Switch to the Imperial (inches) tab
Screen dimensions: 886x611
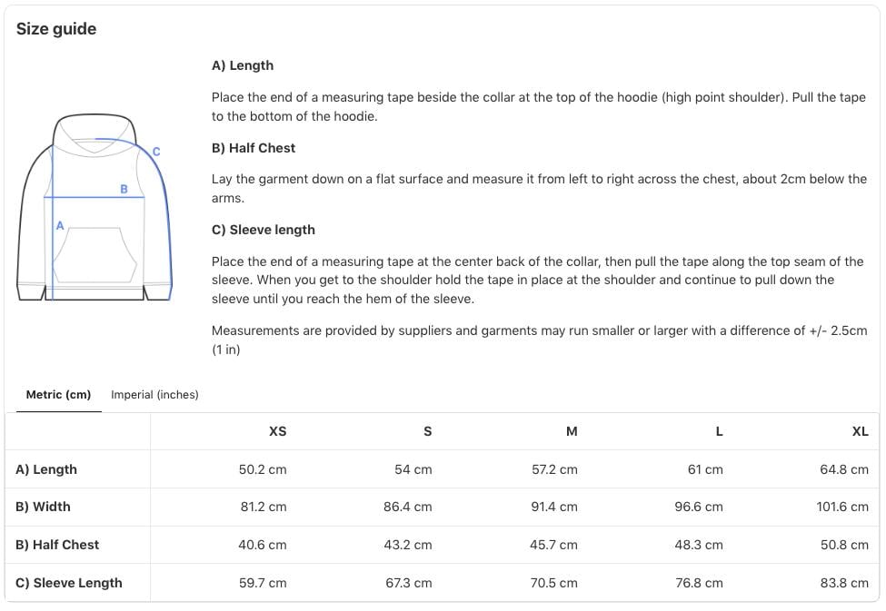pyautogui.click(x=154, y=395)
